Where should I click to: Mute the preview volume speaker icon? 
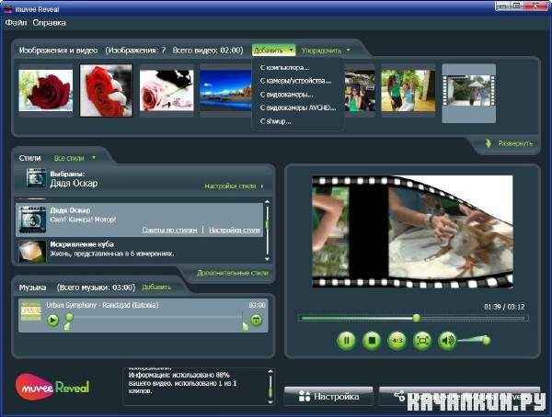[x=447, y=341]
